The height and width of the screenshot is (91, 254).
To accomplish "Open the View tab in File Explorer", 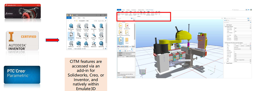I will (x=84, y=18).
